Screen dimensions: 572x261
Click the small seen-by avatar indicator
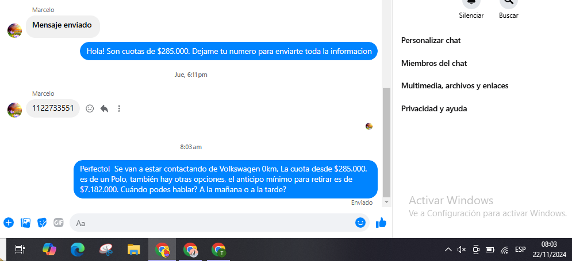[x=369, y=126]
